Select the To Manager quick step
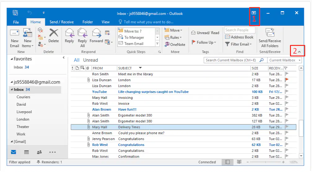312x172 pixels. click(136, 37)
